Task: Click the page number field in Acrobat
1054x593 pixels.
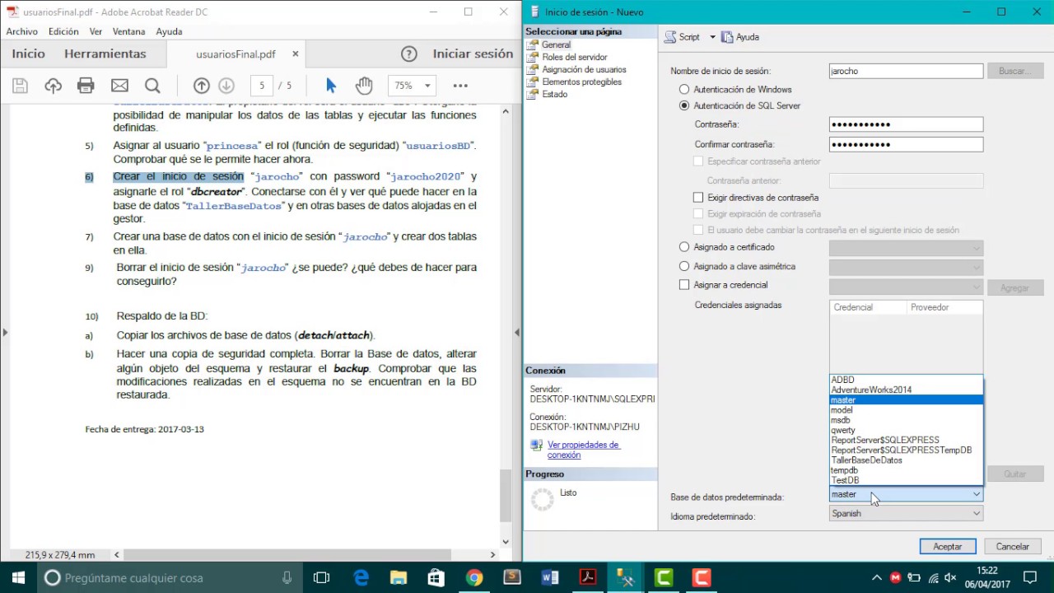Action: (261, 86)
